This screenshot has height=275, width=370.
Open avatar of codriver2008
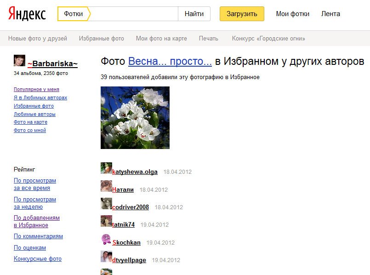point(106,203)
